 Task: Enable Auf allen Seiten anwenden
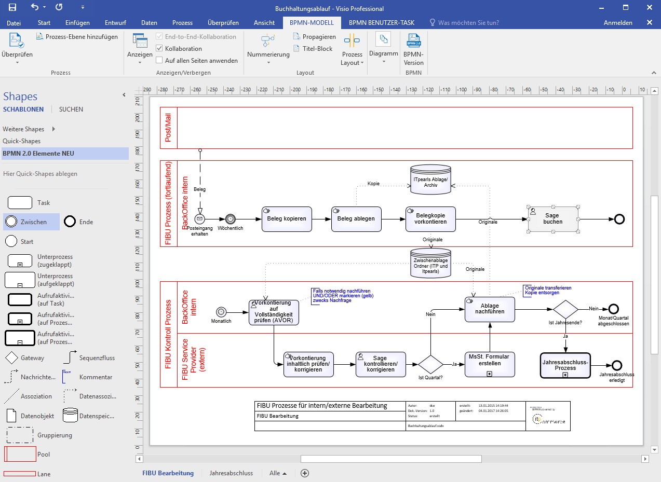click(x=158, y=60)
